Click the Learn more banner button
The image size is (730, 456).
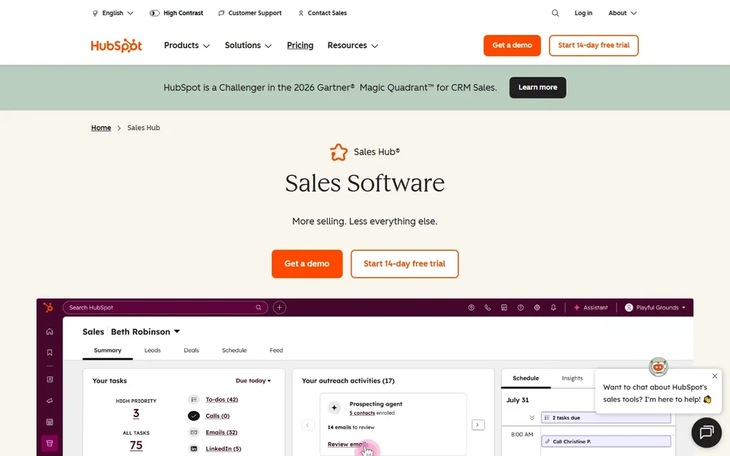point(538,87)
